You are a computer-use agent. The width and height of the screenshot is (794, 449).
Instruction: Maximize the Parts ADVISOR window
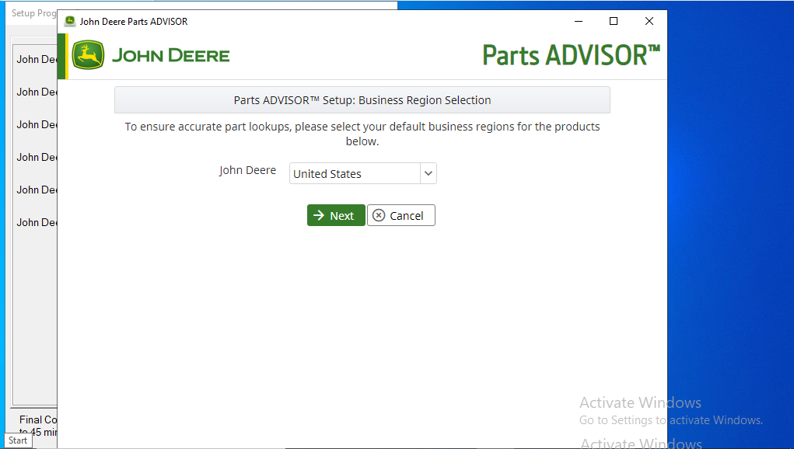(x=614, y=22)
